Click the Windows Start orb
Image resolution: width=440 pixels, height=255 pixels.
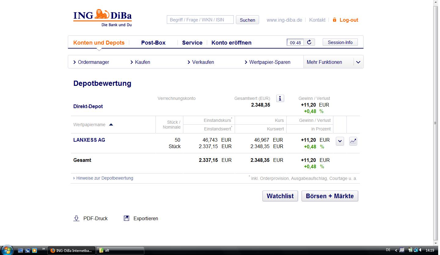7,250
